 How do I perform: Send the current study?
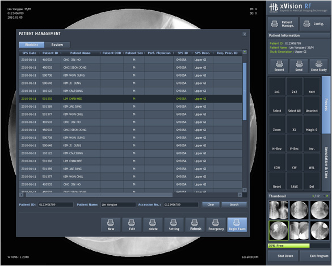(x=299, y=66)
